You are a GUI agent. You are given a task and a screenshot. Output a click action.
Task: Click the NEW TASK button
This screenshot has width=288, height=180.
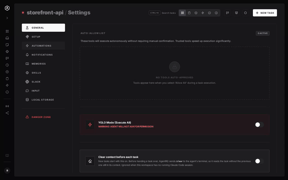click(265, 13)
